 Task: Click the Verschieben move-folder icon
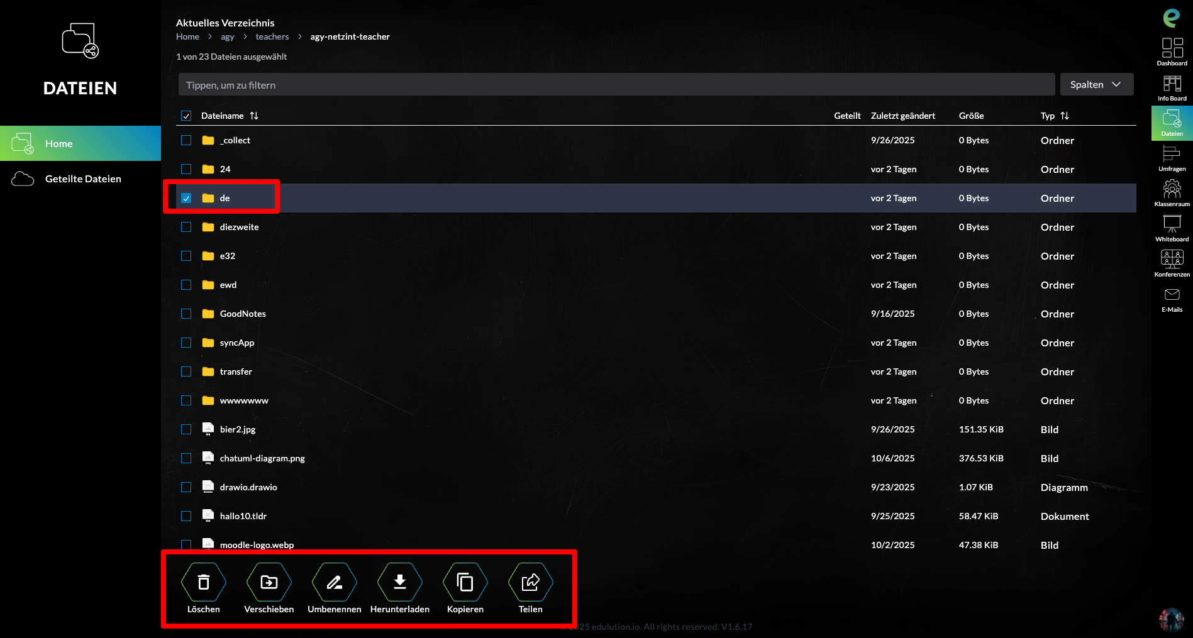269,583
